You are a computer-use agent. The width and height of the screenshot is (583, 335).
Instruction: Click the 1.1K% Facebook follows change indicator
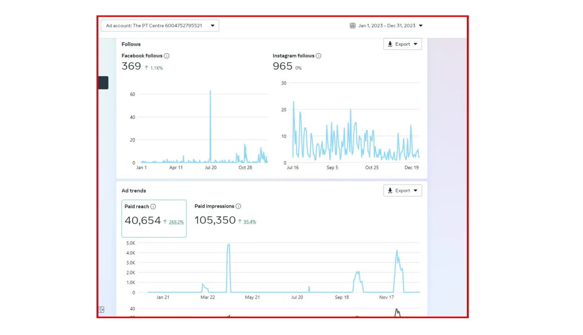[156, 68]
